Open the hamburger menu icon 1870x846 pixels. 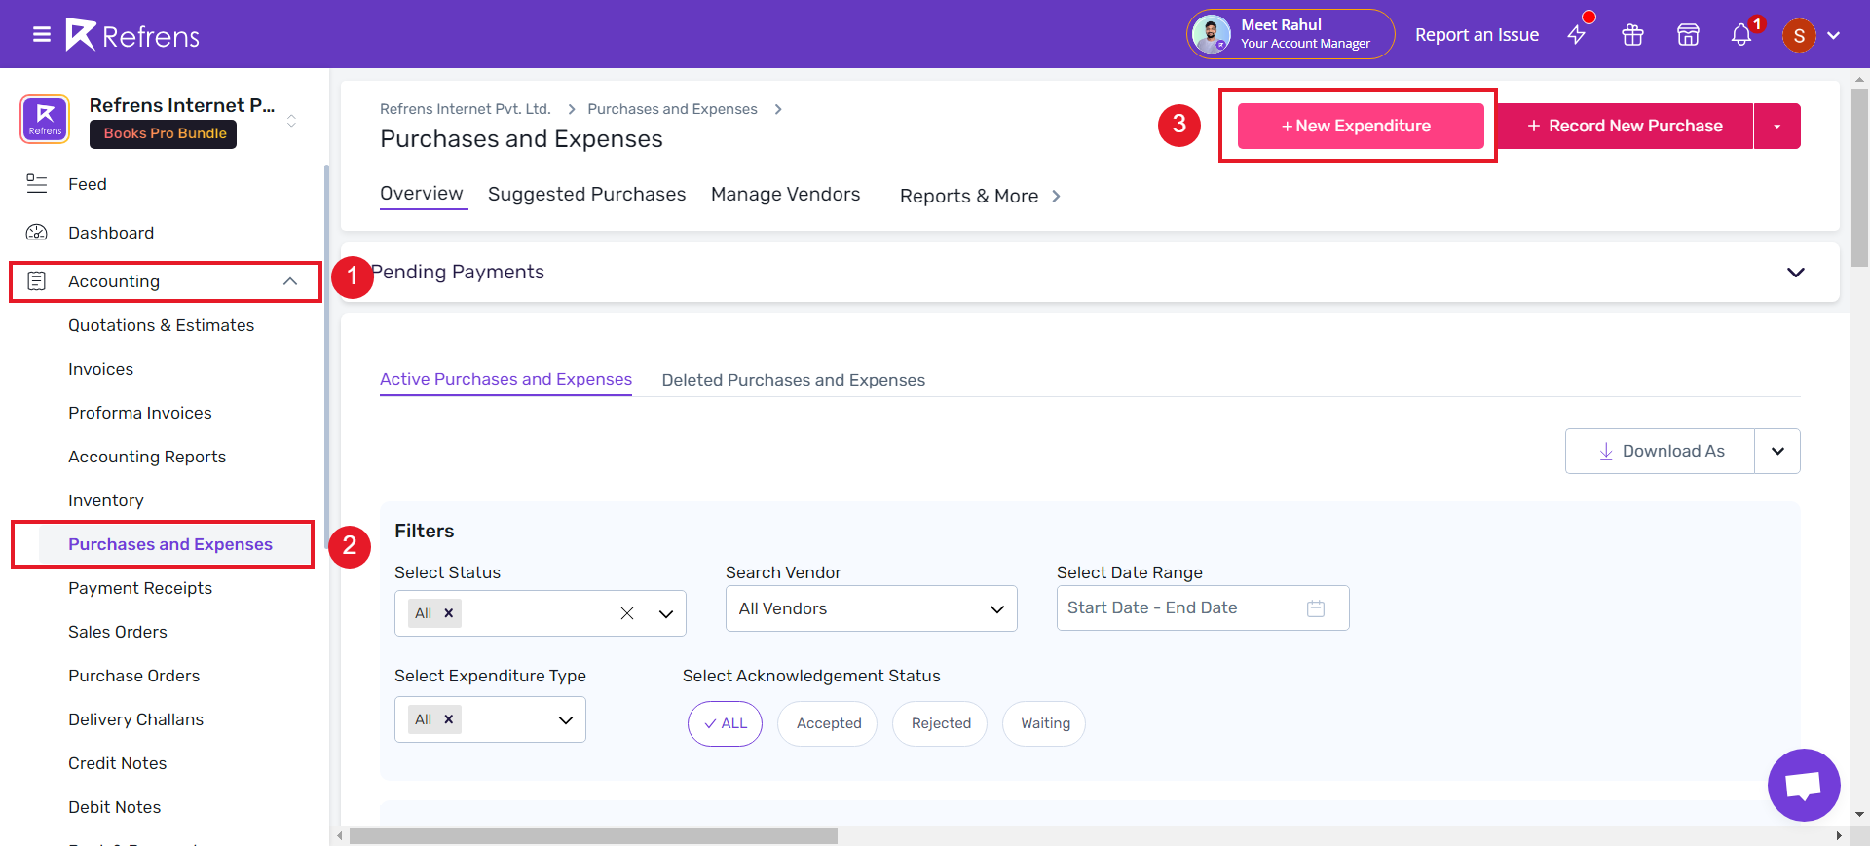pyautogui.click(x=42, y=35)
